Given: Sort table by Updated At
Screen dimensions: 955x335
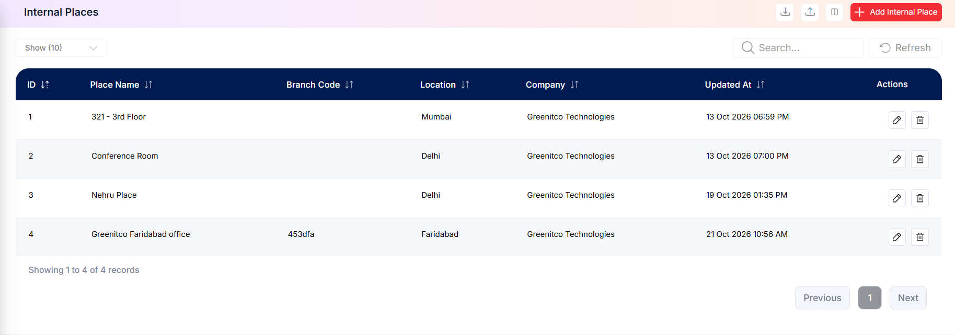Looking at the screenshot, I should 761,85.
